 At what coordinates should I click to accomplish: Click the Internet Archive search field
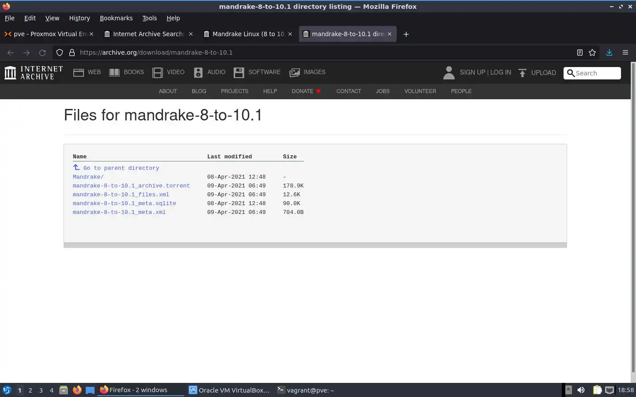click(592, 73)
